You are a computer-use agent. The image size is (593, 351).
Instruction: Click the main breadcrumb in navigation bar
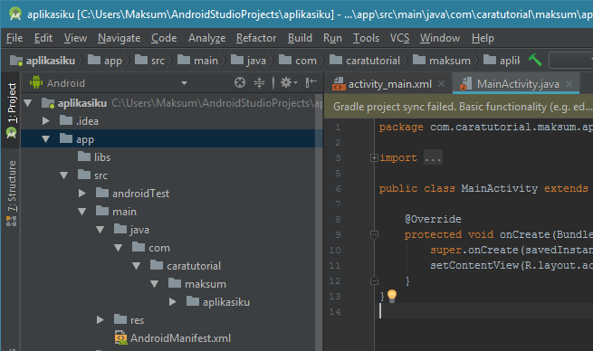(197, 61)
